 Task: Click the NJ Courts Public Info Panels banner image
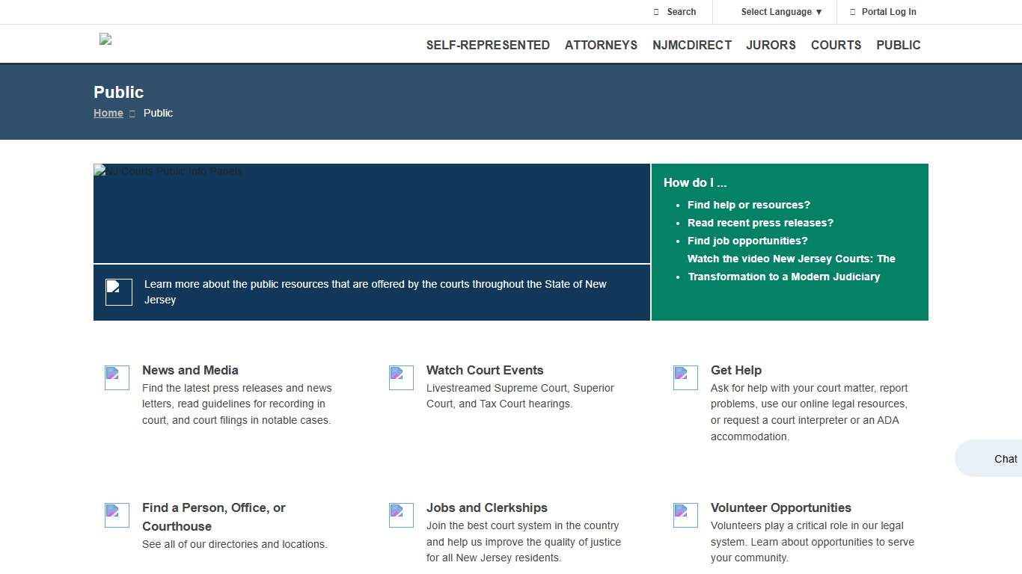click(x=371, y=213)
